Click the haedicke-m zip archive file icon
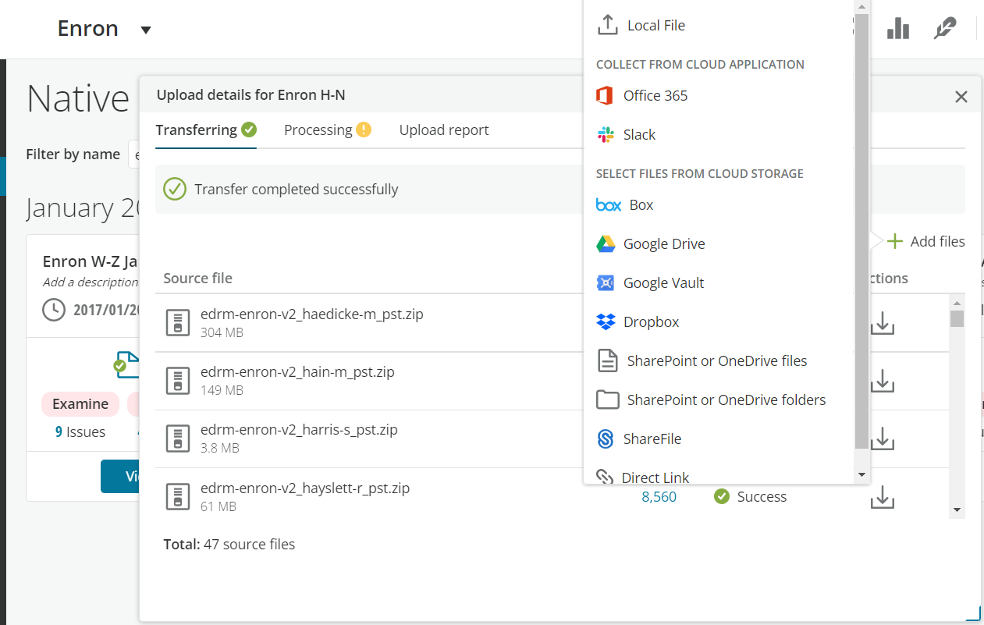The image size is (984, 625). tap(179, 323)
